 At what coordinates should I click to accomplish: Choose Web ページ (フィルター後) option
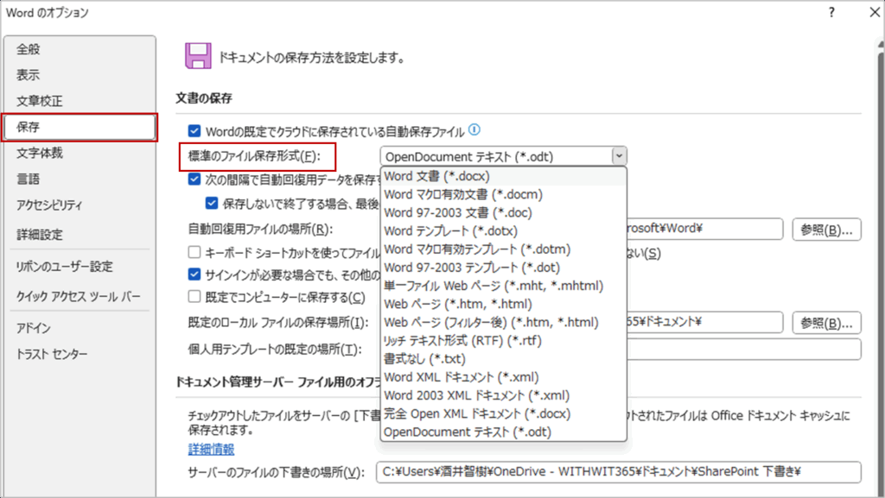point(504,322)
